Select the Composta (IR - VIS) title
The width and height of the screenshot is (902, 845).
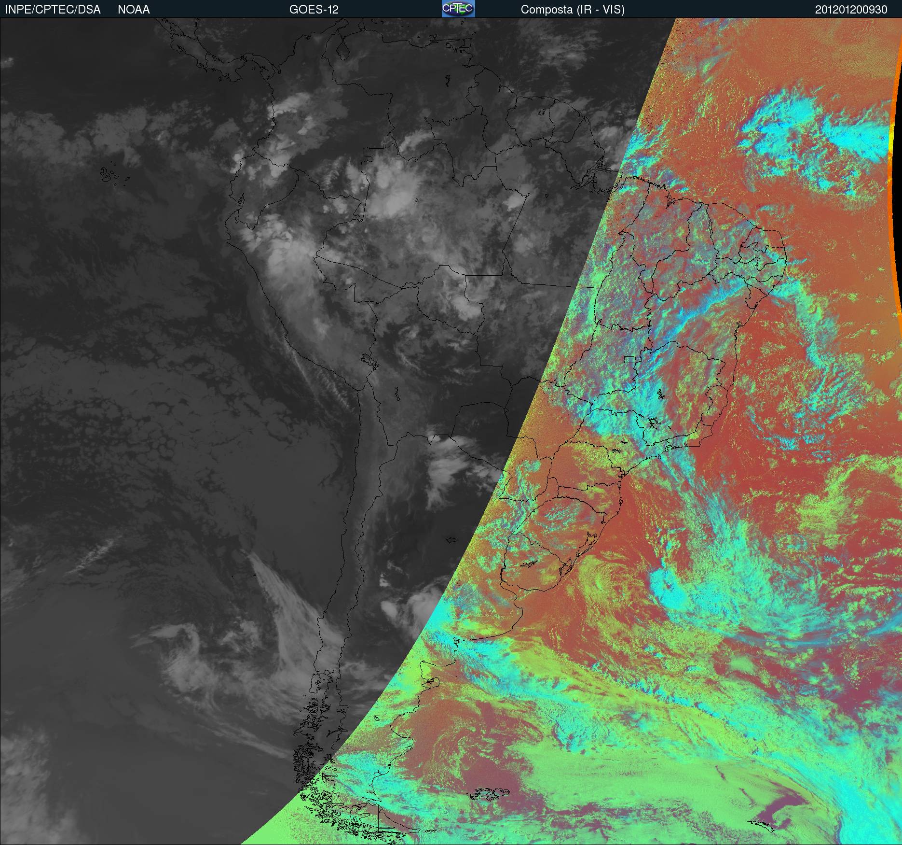pos(573,10)
